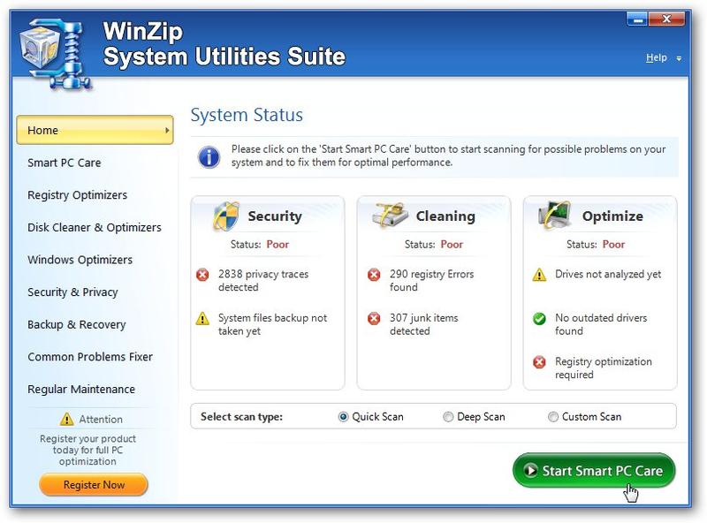
Task: Select the Custom Scan radio button
Action: 553,417
